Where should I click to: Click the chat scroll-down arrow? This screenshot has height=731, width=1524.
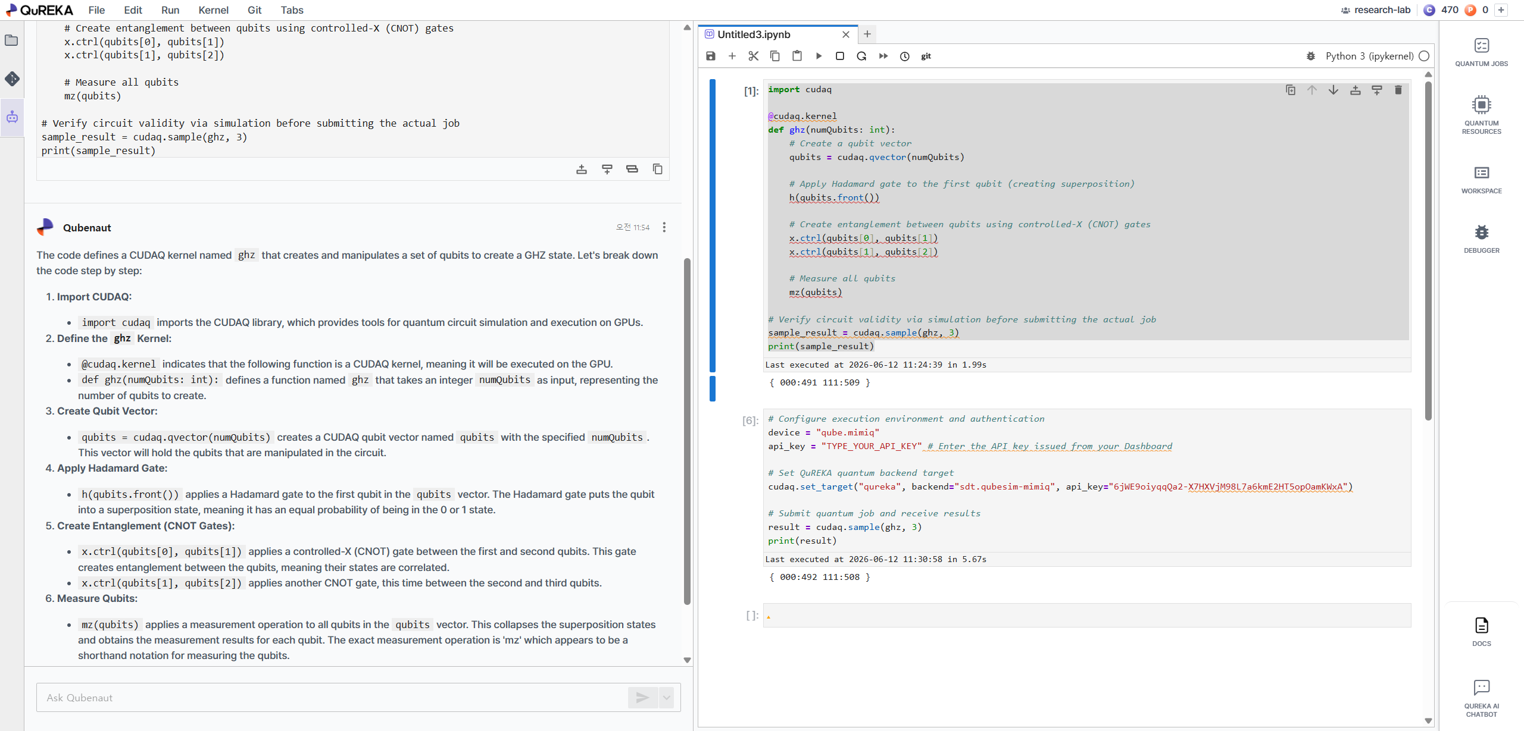coord(687,660)
